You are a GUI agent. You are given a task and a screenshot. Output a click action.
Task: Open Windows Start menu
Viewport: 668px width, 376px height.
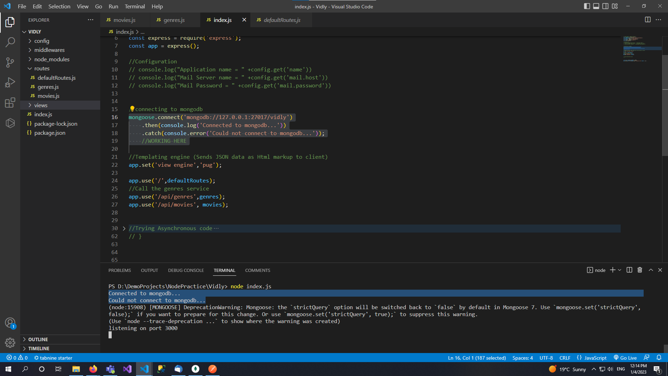click(x=8, y=369)
